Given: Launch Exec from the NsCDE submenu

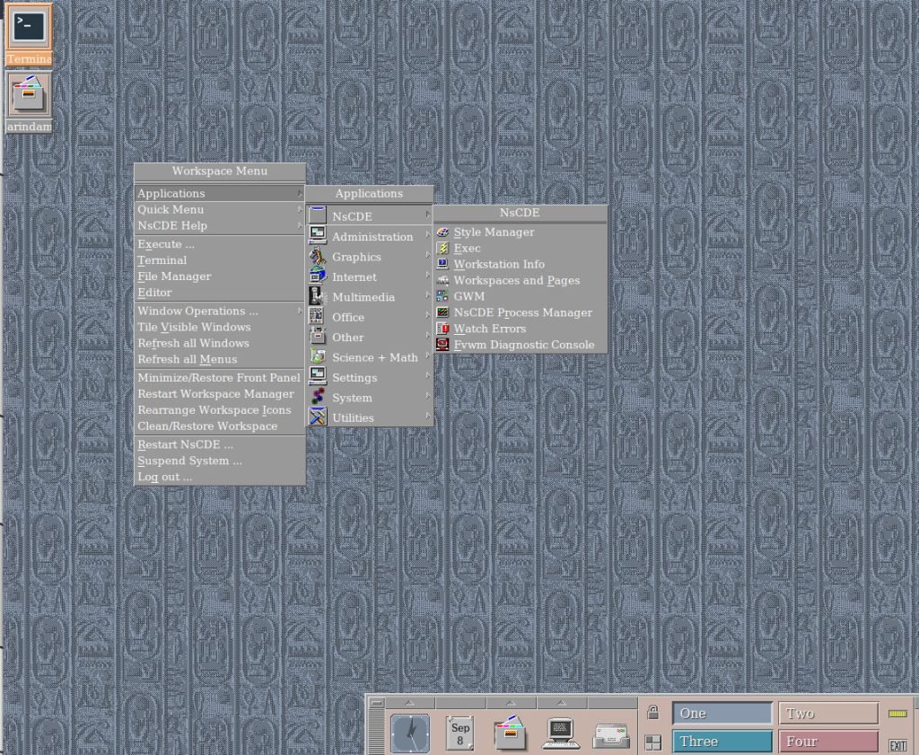Looking at the screenshot, I should point(520,249).
